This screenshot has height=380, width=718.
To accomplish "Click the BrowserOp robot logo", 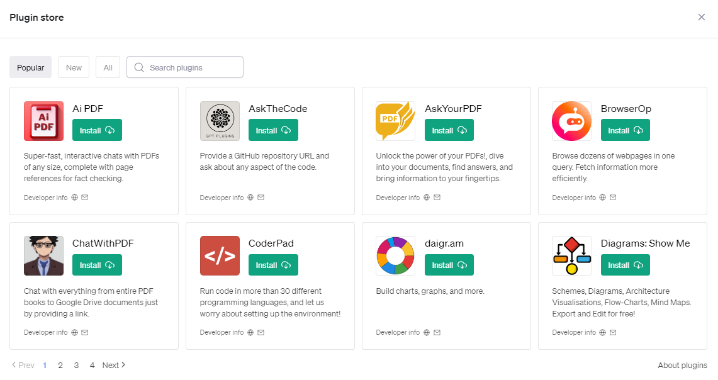I will (x=571, y=121).
